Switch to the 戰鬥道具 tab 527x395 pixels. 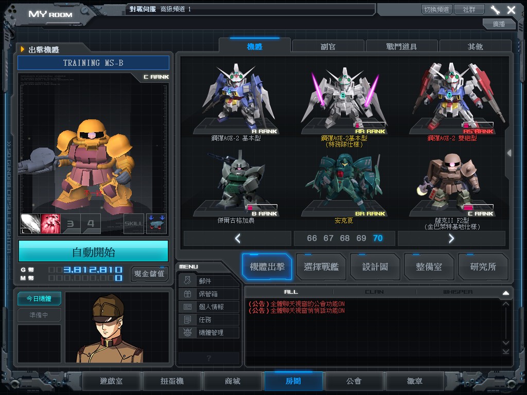tap(401, 46)
